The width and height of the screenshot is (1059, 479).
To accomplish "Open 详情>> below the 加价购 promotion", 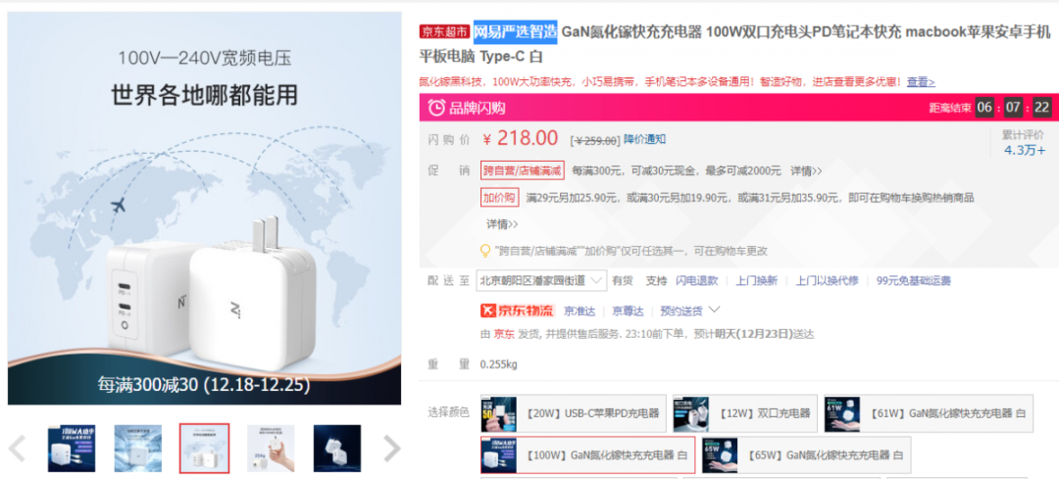I will (502, 224).
